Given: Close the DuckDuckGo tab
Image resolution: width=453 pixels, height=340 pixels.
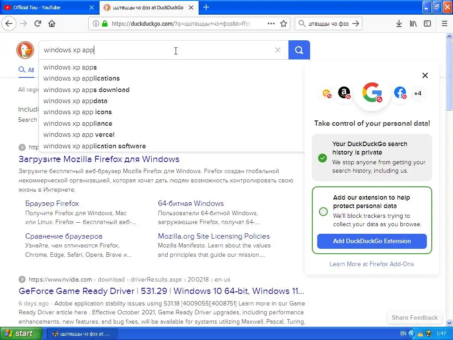Looking at the screenshot, I should point(191,8).
